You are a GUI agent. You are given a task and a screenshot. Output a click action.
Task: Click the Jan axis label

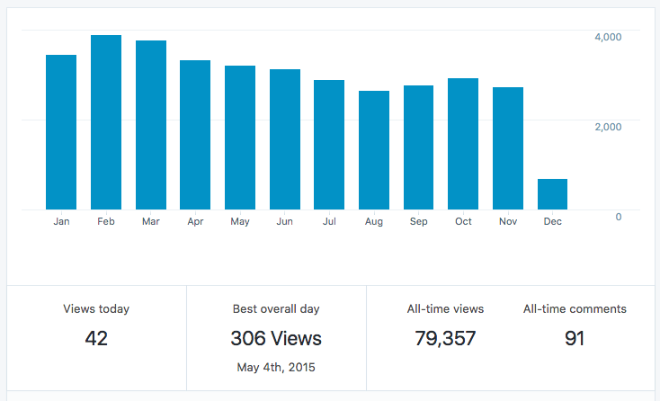click(61, 221)
